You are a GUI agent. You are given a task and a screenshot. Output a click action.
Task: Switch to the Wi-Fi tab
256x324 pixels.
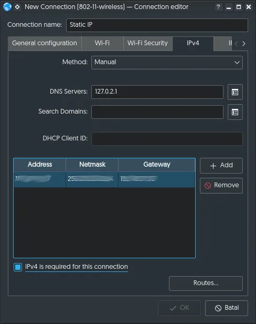coord(102,43)
